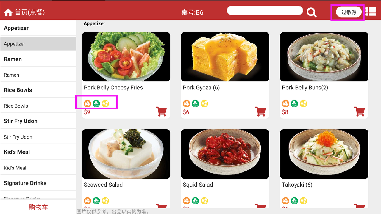
Task: Click yellow allergen icon under Cheesy Fries
Action: [x=105, y=103]
